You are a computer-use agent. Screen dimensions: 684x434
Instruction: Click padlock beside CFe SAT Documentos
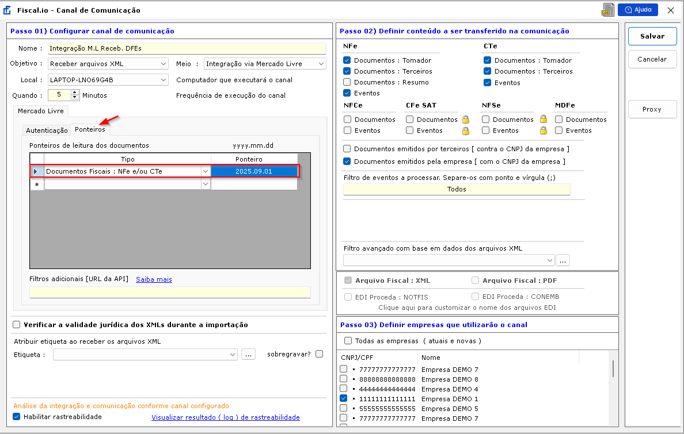[x=465, y=120]
